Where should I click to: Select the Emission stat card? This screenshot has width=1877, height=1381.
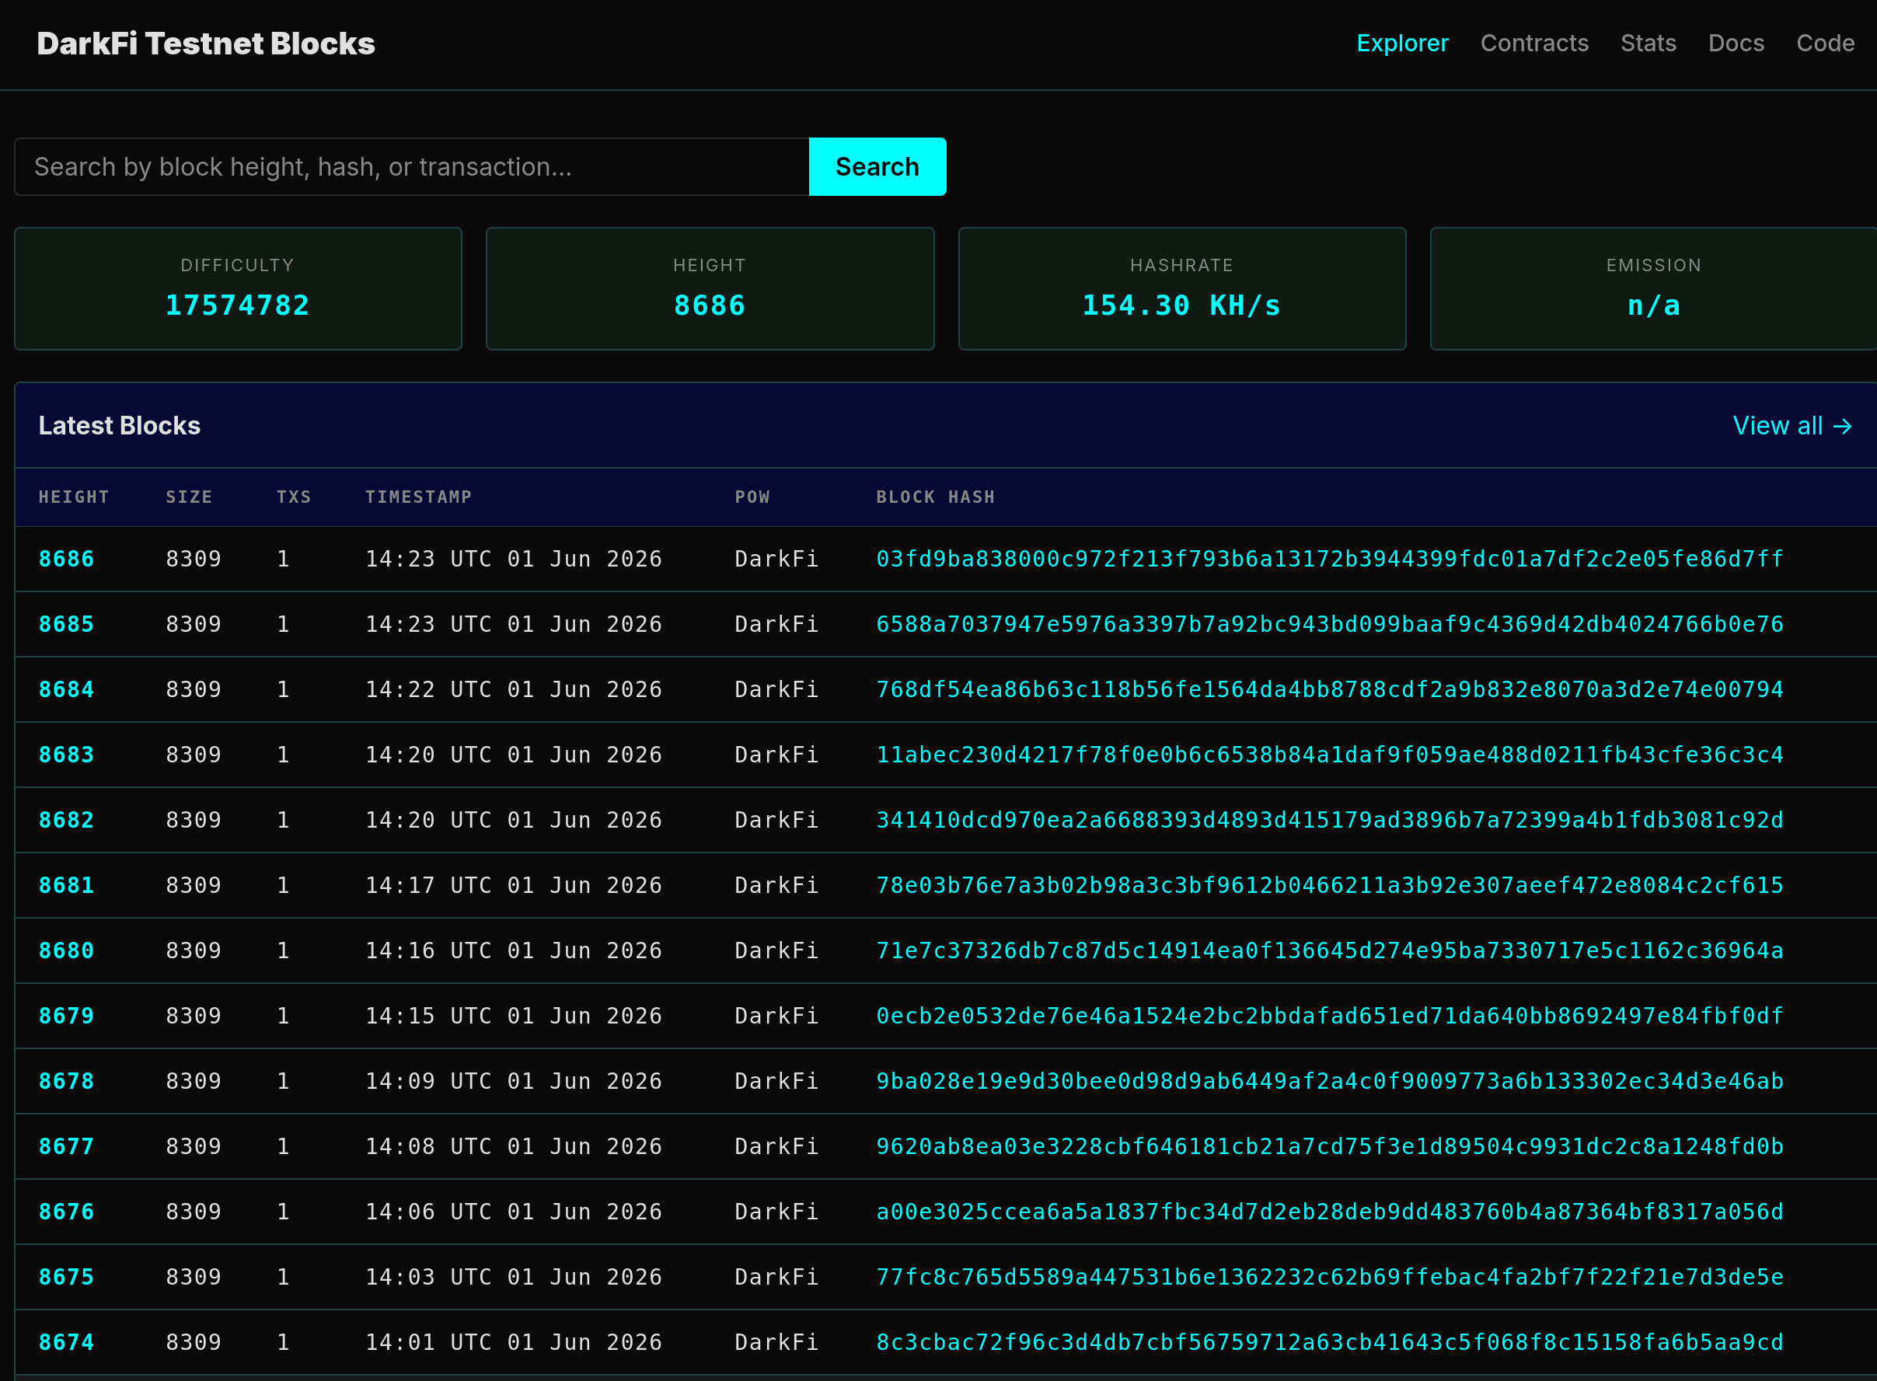[x=1654, y=288]
